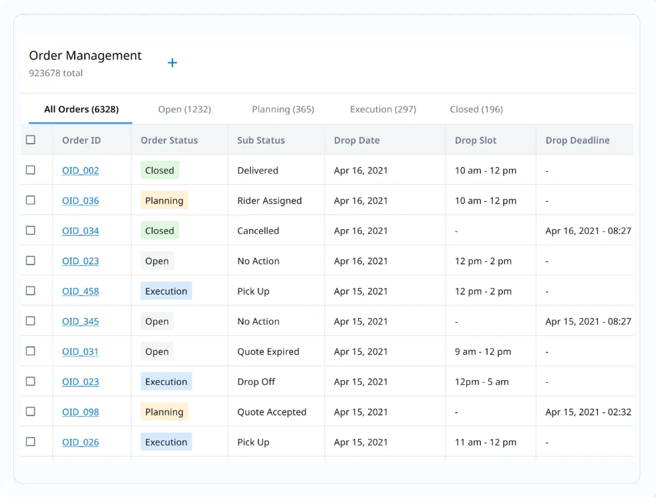Open order OID_036
The width and height of the screenshot is (656, 497).
click(x=80, y=200)
